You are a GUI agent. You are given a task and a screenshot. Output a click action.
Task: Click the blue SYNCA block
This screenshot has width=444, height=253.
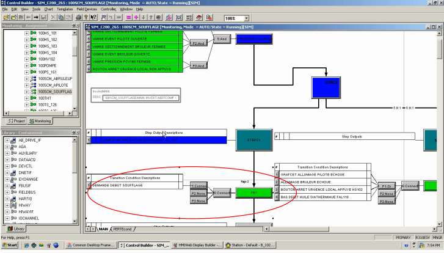pyautogui.click(x=326, y=87)
